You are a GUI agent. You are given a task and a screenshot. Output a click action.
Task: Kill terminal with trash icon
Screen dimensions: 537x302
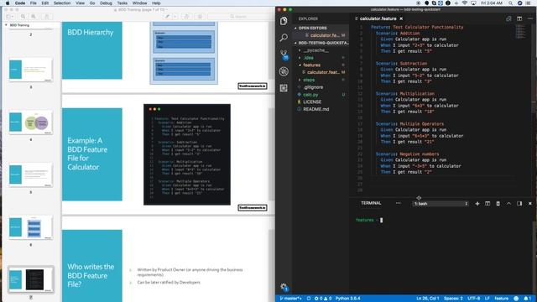pyautogui.click(x=498, y=203)
